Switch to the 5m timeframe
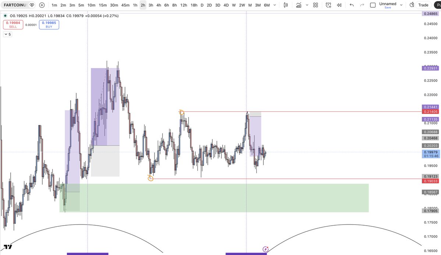Viewport: 441px width, 255px height. coord(81,5)
